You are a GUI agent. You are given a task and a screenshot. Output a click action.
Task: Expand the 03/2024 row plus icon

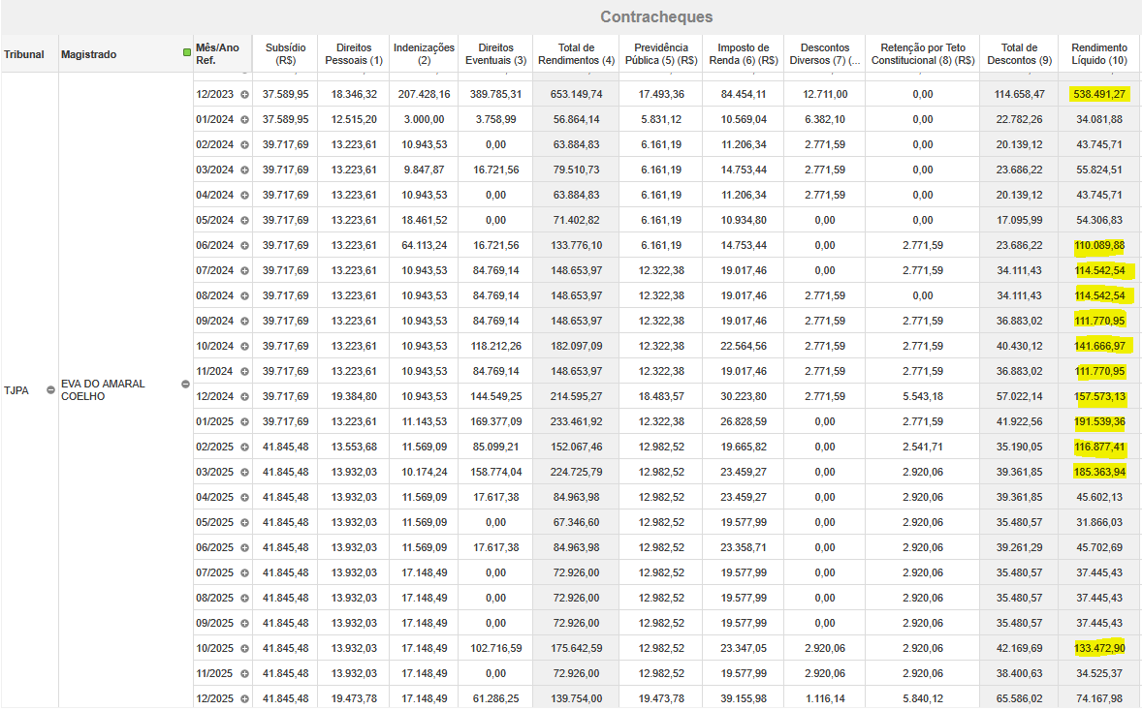pyautogui.click(x=244, y=170)
